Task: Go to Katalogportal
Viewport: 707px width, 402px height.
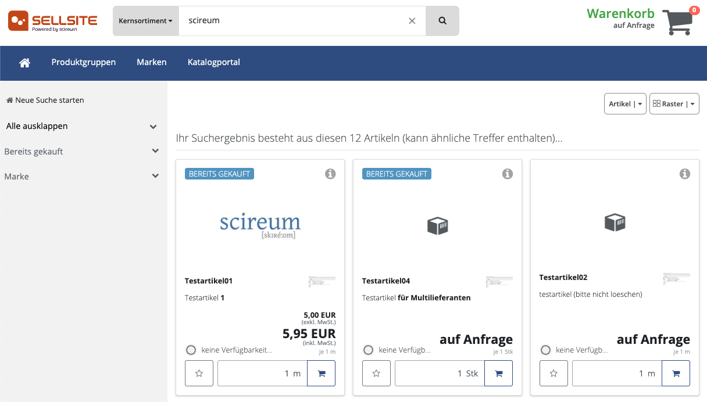Action: click(213, 62)
